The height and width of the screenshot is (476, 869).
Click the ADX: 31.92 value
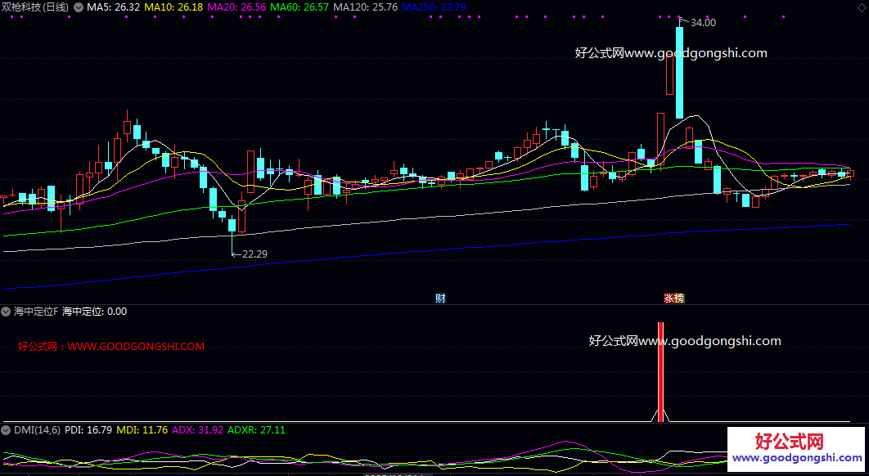pos(198,429)
